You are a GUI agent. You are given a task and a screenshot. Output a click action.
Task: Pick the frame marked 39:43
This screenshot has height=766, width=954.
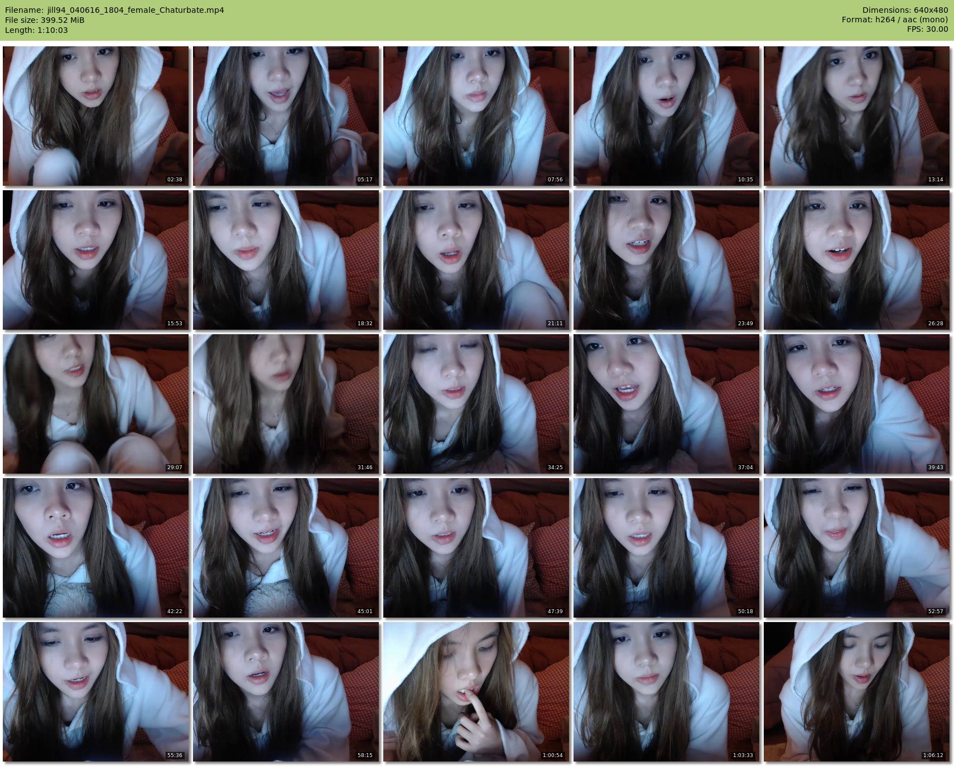pos(856,404)
